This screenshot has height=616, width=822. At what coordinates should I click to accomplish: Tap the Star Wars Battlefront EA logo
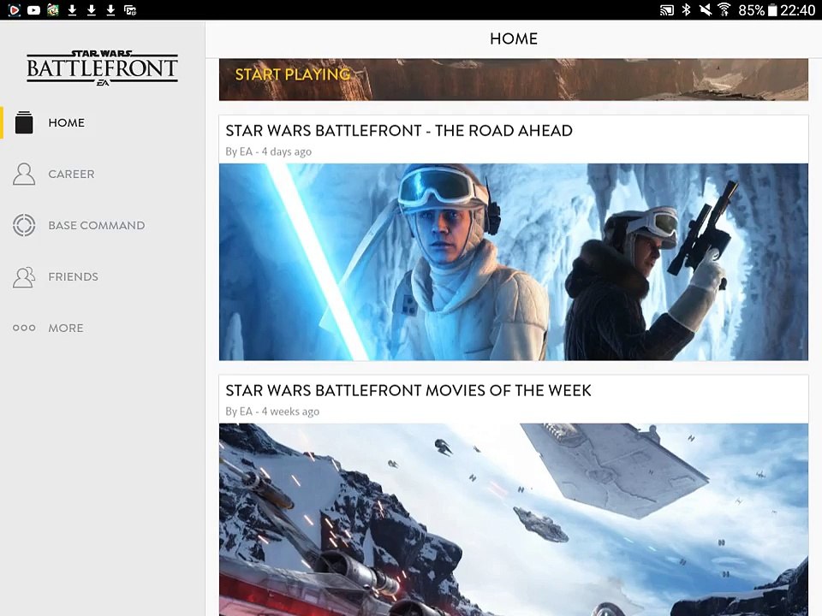coord(102,68)
